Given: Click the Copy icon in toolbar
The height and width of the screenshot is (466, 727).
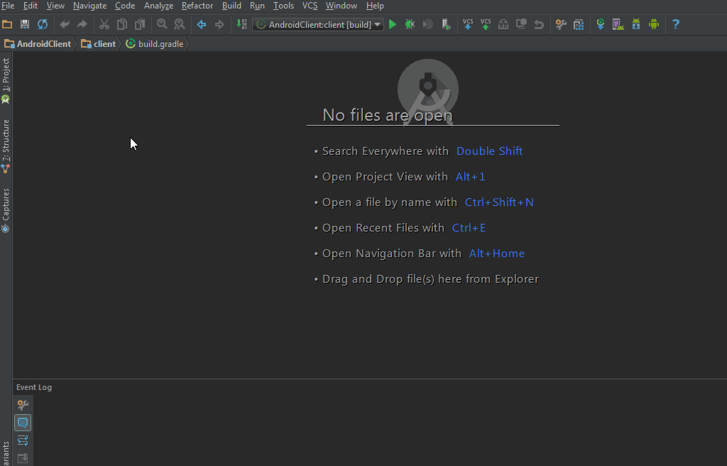Looking at the screenshot, I should (122, 24).
